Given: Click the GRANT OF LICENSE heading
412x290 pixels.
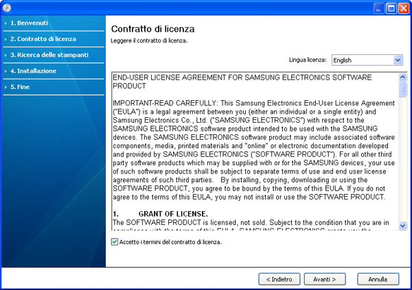Looking at the screenshot, I should 173,214.
